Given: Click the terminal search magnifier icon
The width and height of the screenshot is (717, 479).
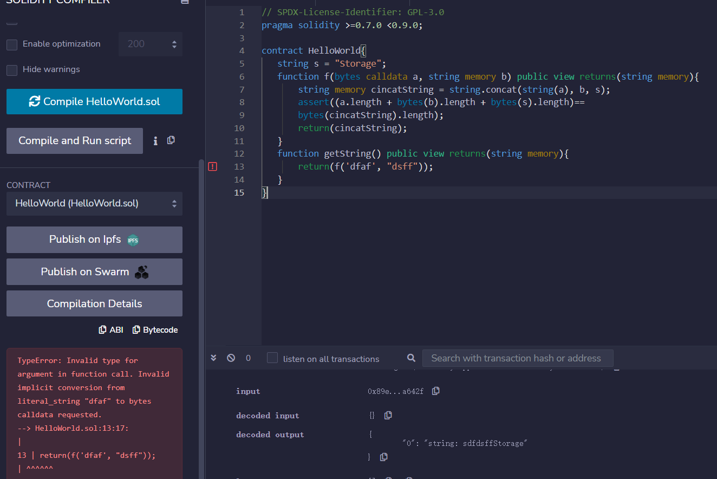Looking at the screenshot, I should 411,358.
